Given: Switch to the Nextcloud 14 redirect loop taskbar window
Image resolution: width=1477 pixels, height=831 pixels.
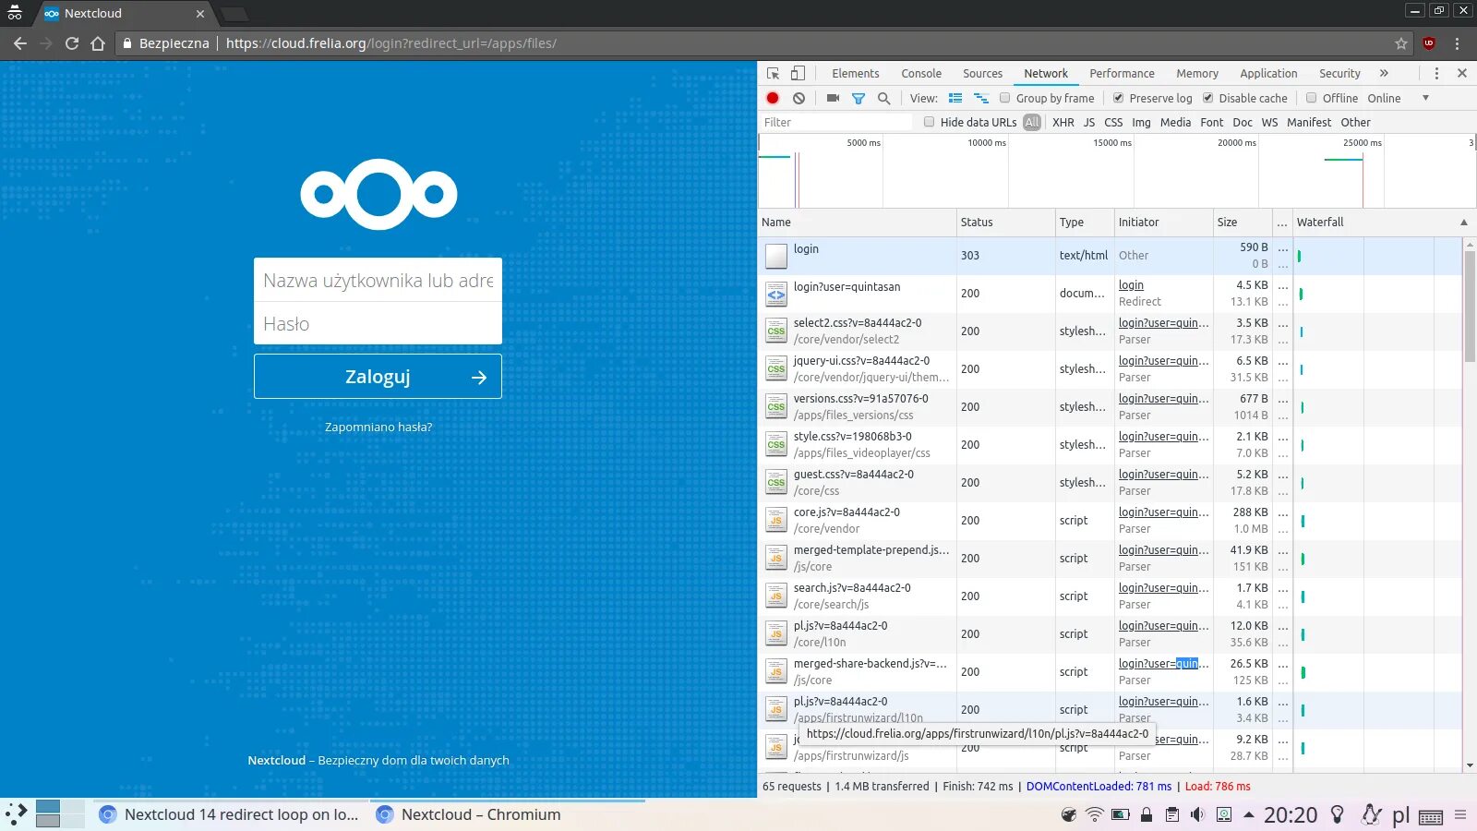Looking at the screenshot, I should (x=229, y=814).
